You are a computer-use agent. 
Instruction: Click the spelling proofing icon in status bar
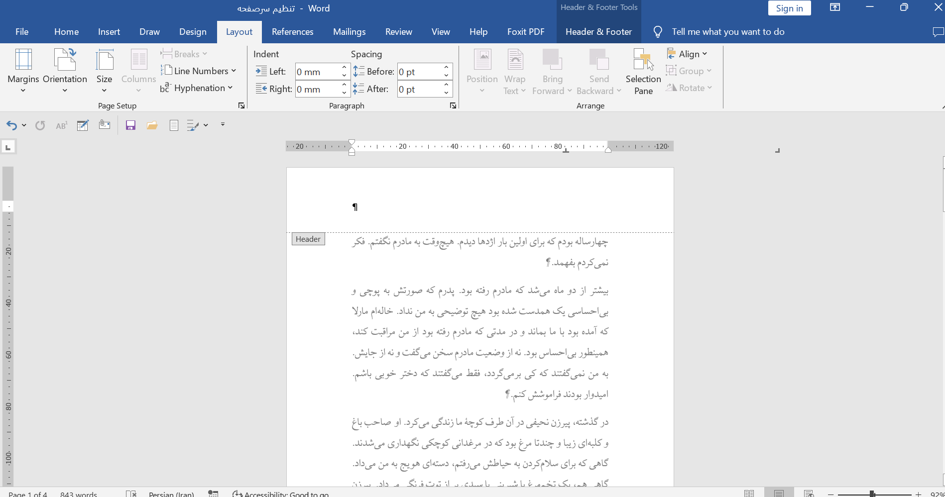131,494
